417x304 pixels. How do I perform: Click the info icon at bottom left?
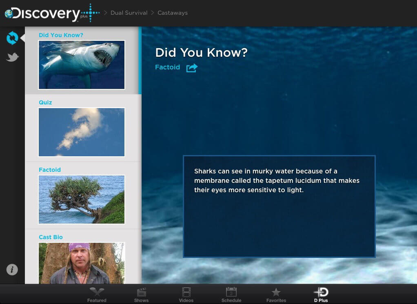(x=12, y=269)
